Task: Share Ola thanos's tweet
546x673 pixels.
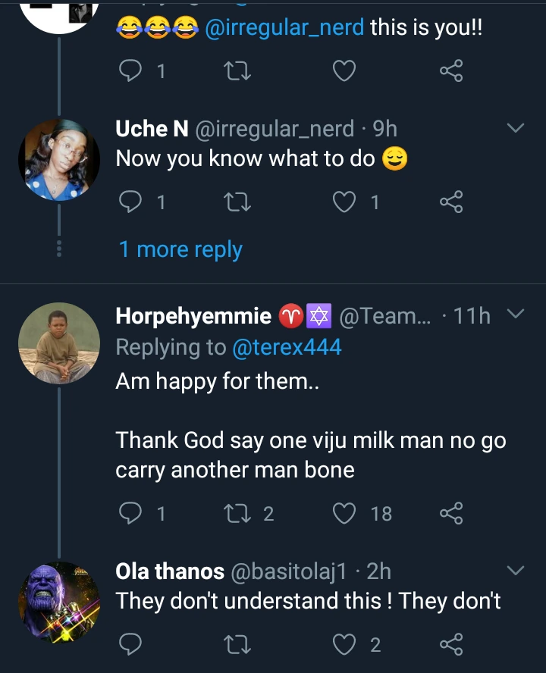Action: [451, 644]
